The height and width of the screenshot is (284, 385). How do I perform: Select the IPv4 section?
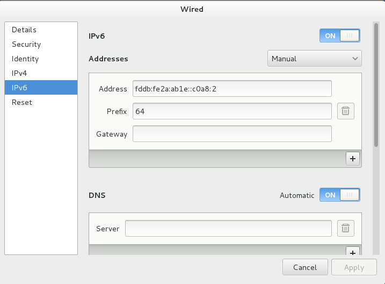coord(41,73)
